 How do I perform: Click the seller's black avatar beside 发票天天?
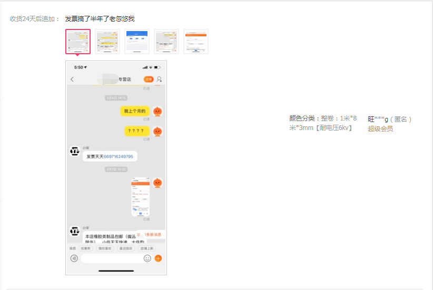(x=75, y=152)
